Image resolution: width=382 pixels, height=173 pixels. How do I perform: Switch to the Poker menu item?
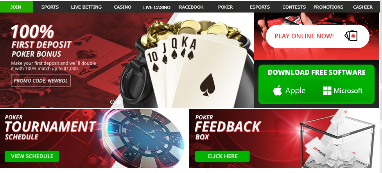225,7
